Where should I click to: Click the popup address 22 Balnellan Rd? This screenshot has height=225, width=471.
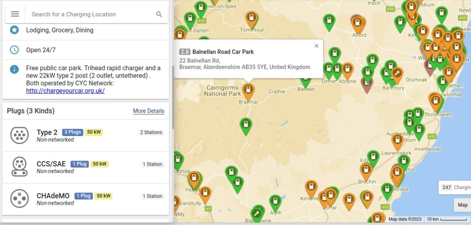(x=200, y=61)
